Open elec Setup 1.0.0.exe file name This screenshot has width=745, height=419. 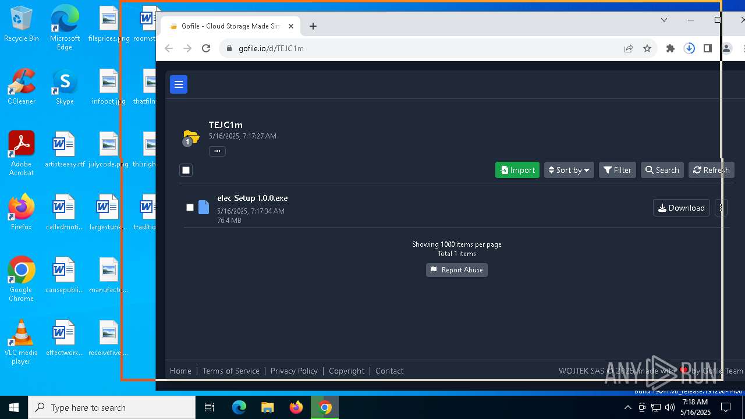coord(253,198)
